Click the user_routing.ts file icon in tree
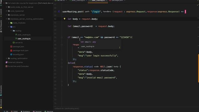The height and width of the screenshot is (112, 199). pyautogui.click(x=16, y=39)
